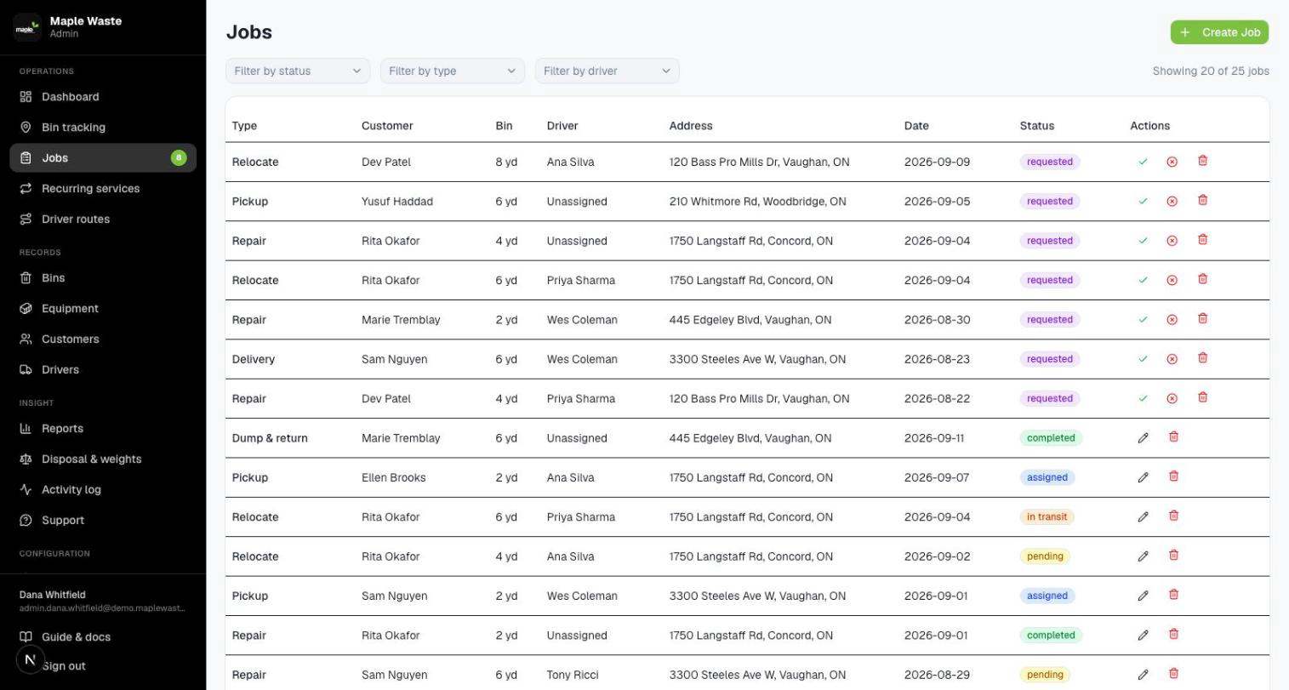Viewport: 1289px width, 690px height.
Task: Click the Date column header
Action: [916, 126]
